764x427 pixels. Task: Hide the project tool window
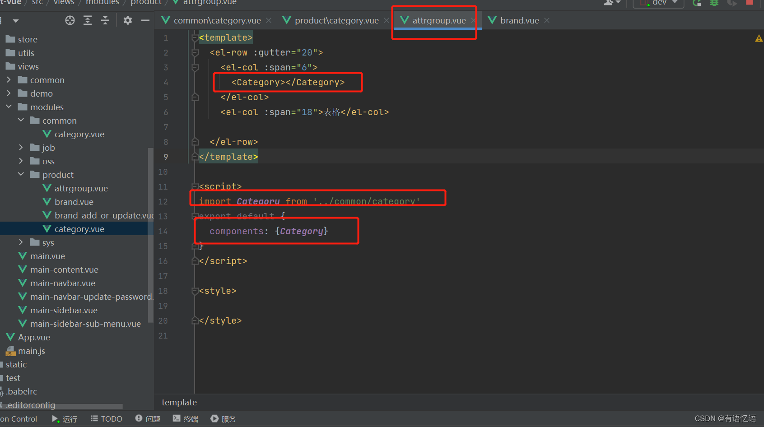tap(145, 20)
